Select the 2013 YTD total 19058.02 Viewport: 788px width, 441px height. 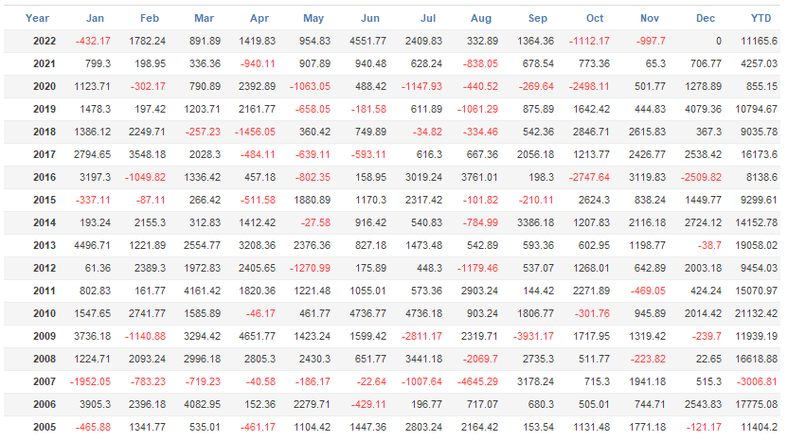754,245
